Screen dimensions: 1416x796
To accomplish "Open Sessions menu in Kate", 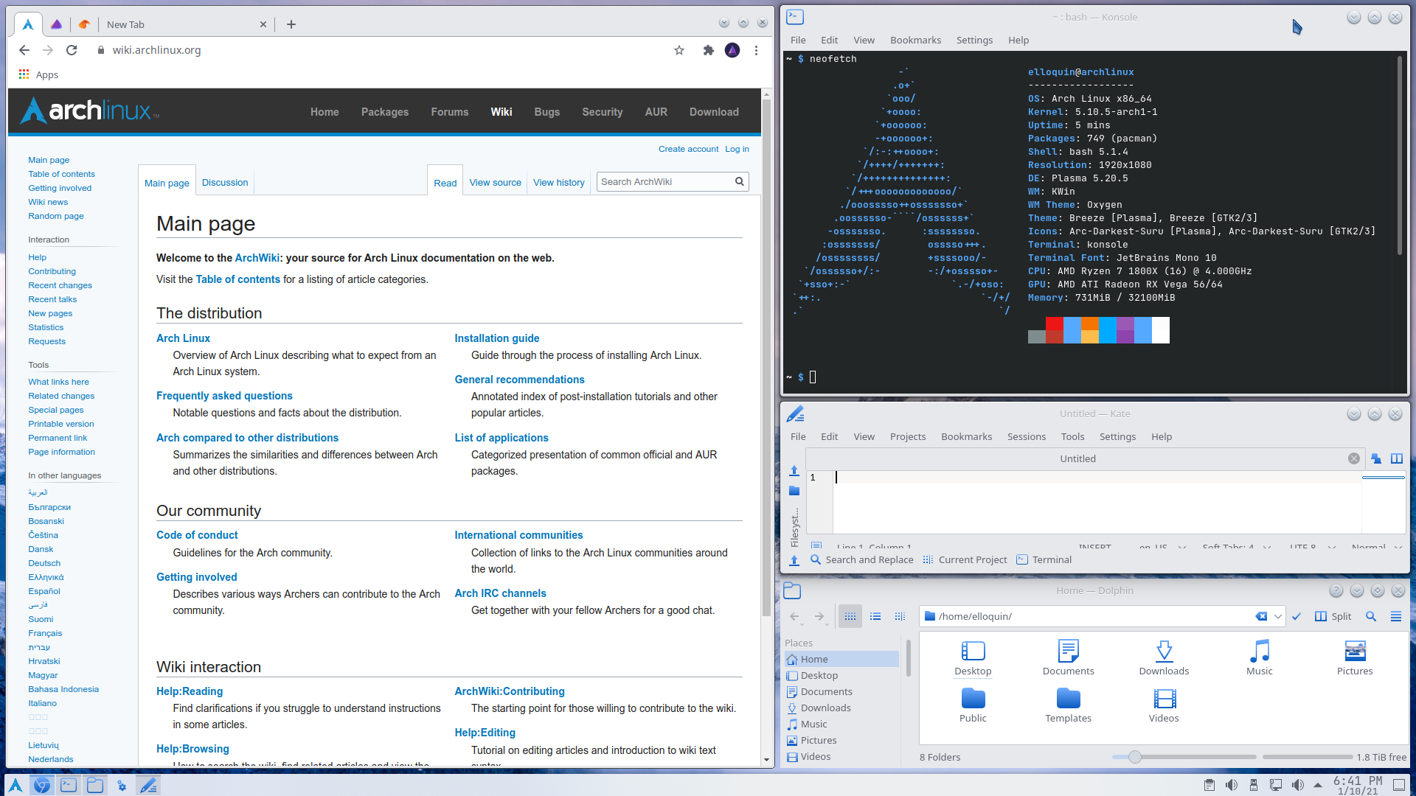I will [x=1026, y=436].
